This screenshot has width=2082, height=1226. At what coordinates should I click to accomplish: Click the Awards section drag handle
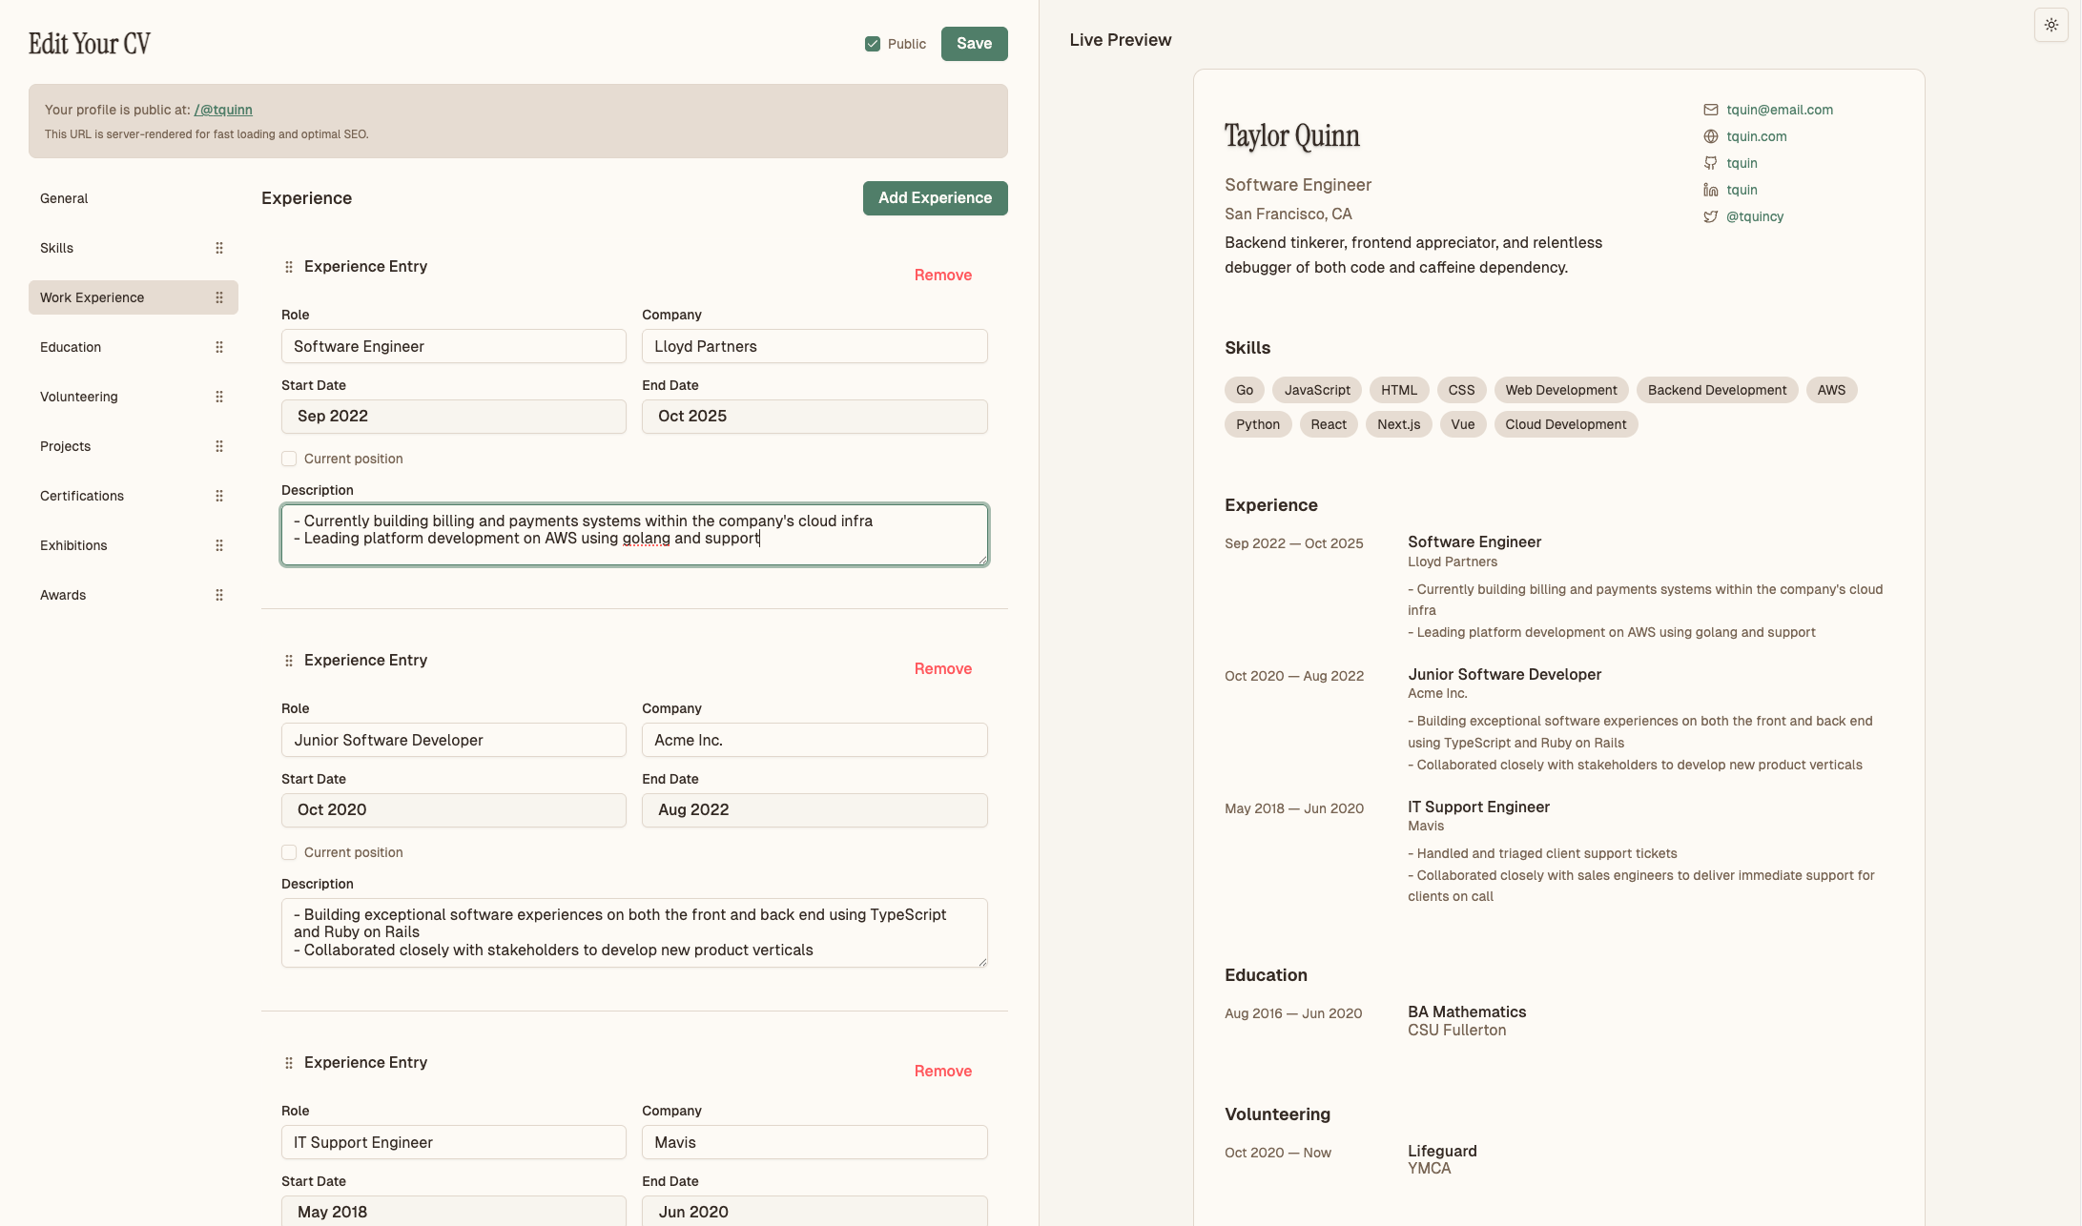coord(218,594)
